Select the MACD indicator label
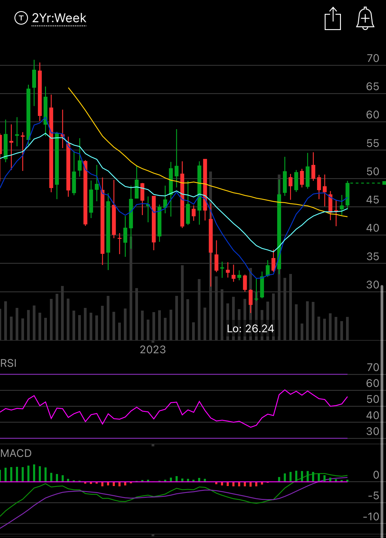 point(16,453)
